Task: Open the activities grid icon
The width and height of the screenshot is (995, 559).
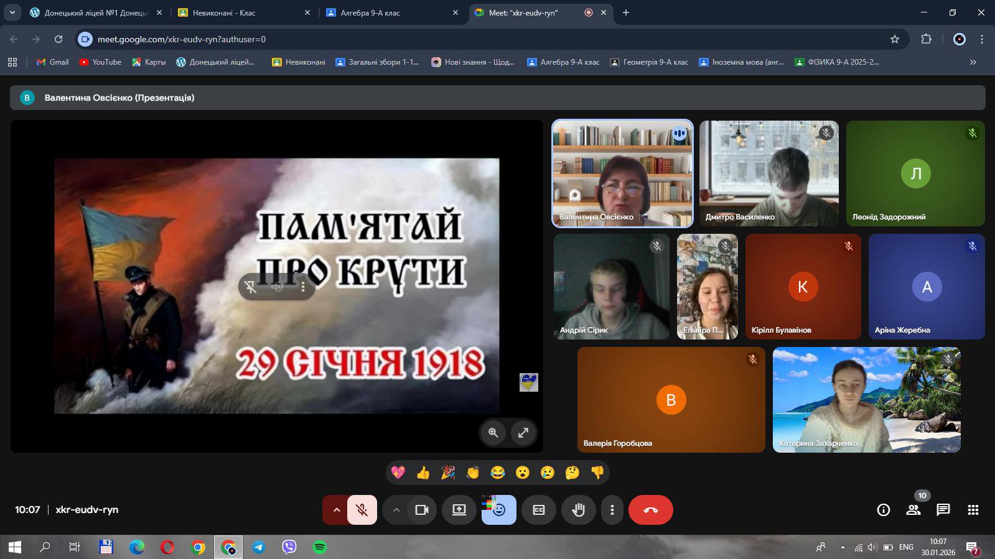Action: pyautogui.click(x=973, y=510)
